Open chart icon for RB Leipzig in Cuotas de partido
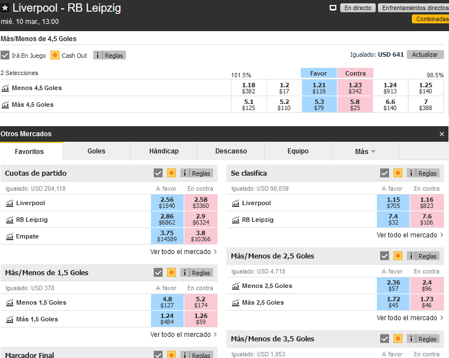Image resolution: width=449 pixels, height=358 pixels. (x=10, y=220)
